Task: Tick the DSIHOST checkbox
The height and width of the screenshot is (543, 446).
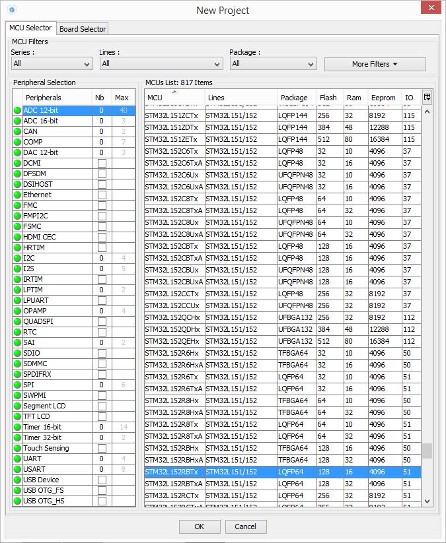Action: click(x=102, y=185)
